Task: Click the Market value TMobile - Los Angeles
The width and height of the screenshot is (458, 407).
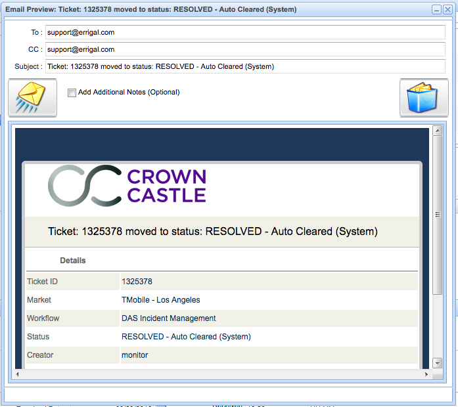Action: 160,300
